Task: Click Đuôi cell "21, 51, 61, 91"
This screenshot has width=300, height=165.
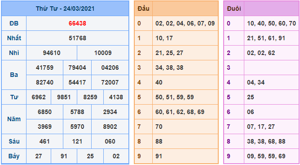Action: [266, 38]
